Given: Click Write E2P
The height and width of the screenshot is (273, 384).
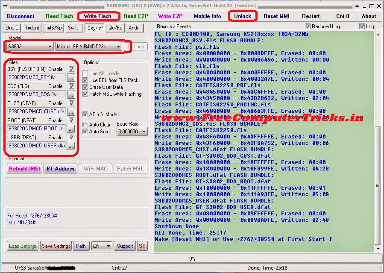Looking at the screenshot, I should (x=170, y=16).
